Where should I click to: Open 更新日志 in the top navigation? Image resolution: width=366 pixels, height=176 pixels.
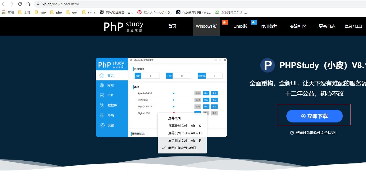[x=327, y=26]
